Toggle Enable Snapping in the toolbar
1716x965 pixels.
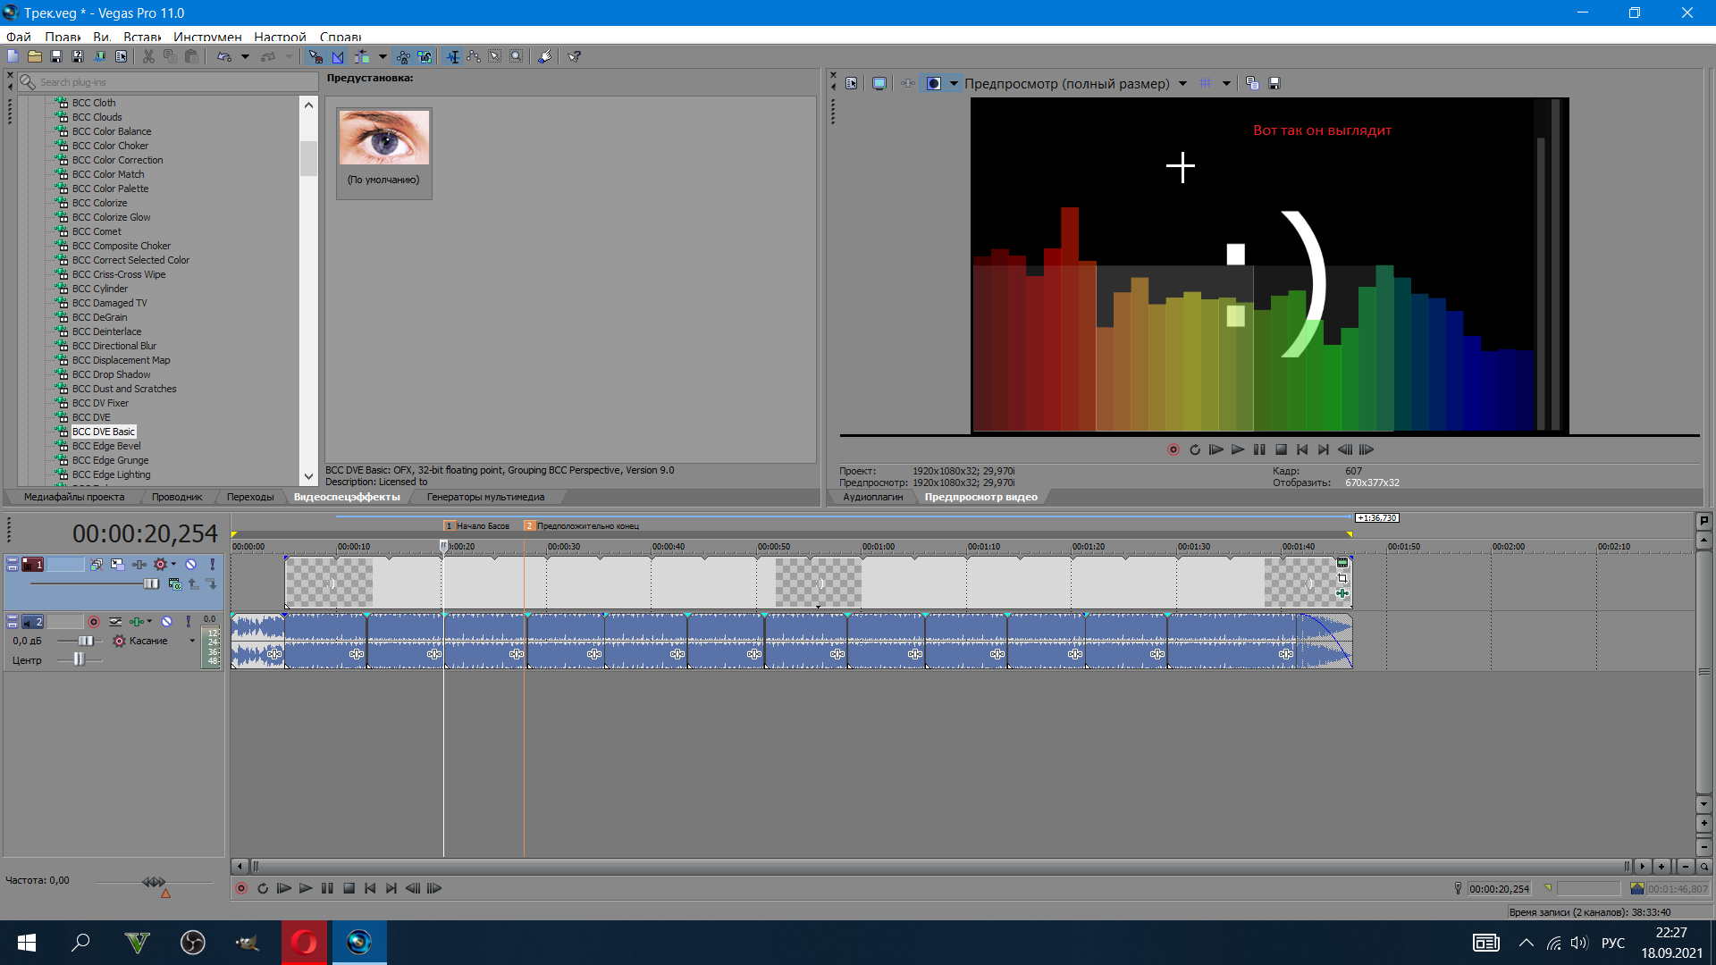[315, 56]
